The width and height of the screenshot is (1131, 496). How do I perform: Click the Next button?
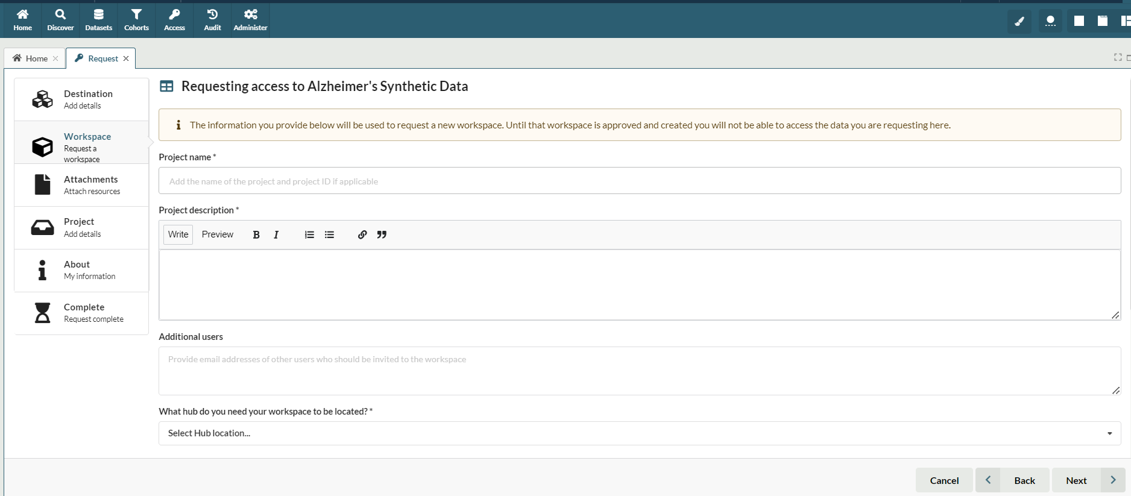(x=1076, y=480)
